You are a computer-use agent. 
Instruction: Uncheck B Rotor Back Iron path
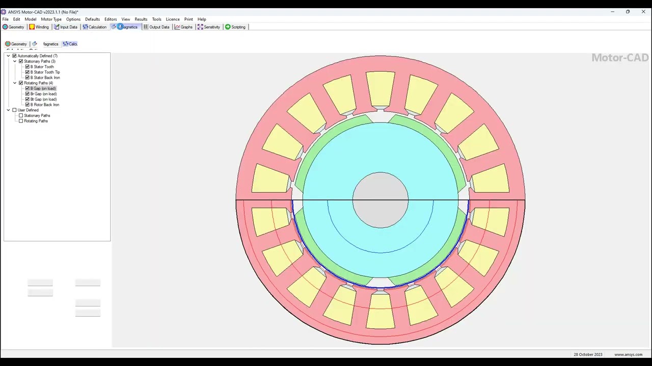click(x=28, y=105)
